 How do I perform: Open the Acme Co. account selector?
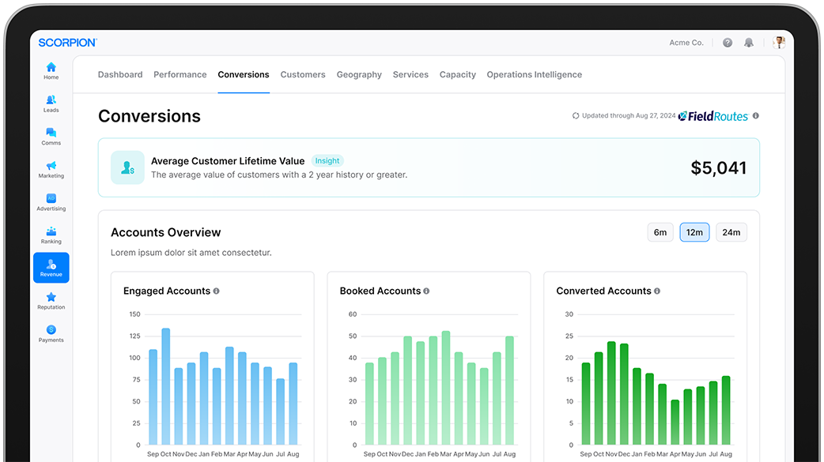pyautogui.click(x=686, y=43)
